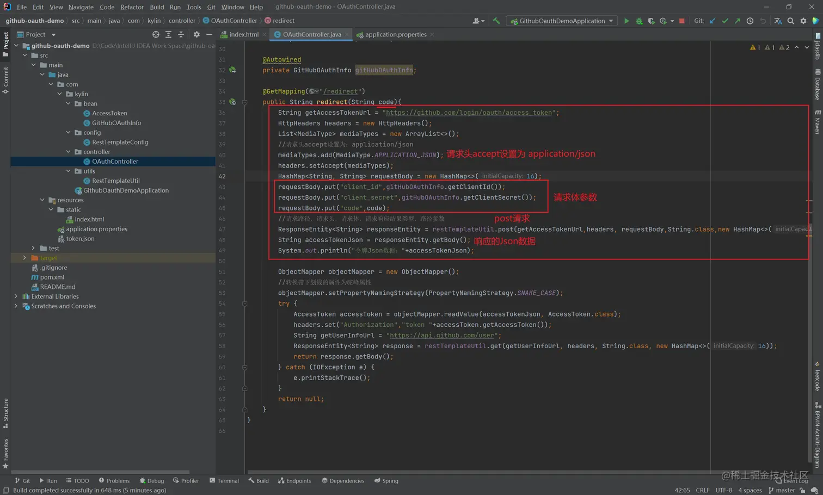Toggle the Maven tool window on right sidebar
Screen dimensions: 823x495
(x=818, y=122)
